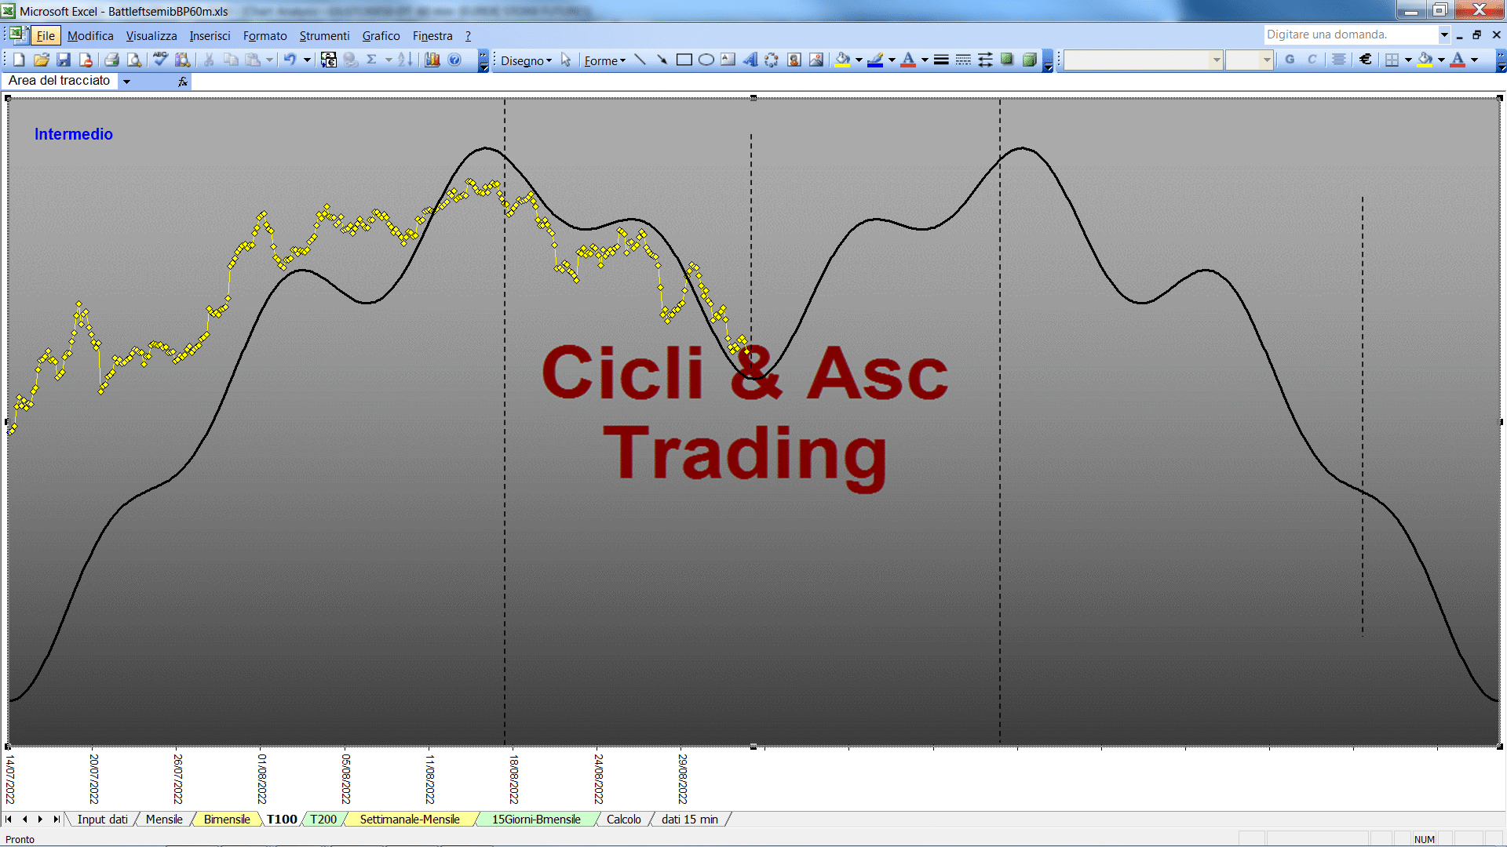This screenshot has width=1507, height=847.
Task: Click the Print icon
Action: (x=112, y=60)
